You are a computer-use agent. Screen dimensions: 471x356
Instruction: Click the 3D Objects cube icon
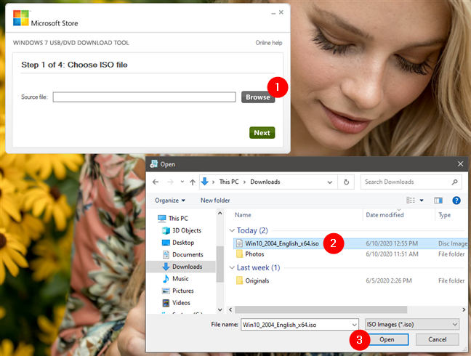pyautogui.click(x=166, y=230)
